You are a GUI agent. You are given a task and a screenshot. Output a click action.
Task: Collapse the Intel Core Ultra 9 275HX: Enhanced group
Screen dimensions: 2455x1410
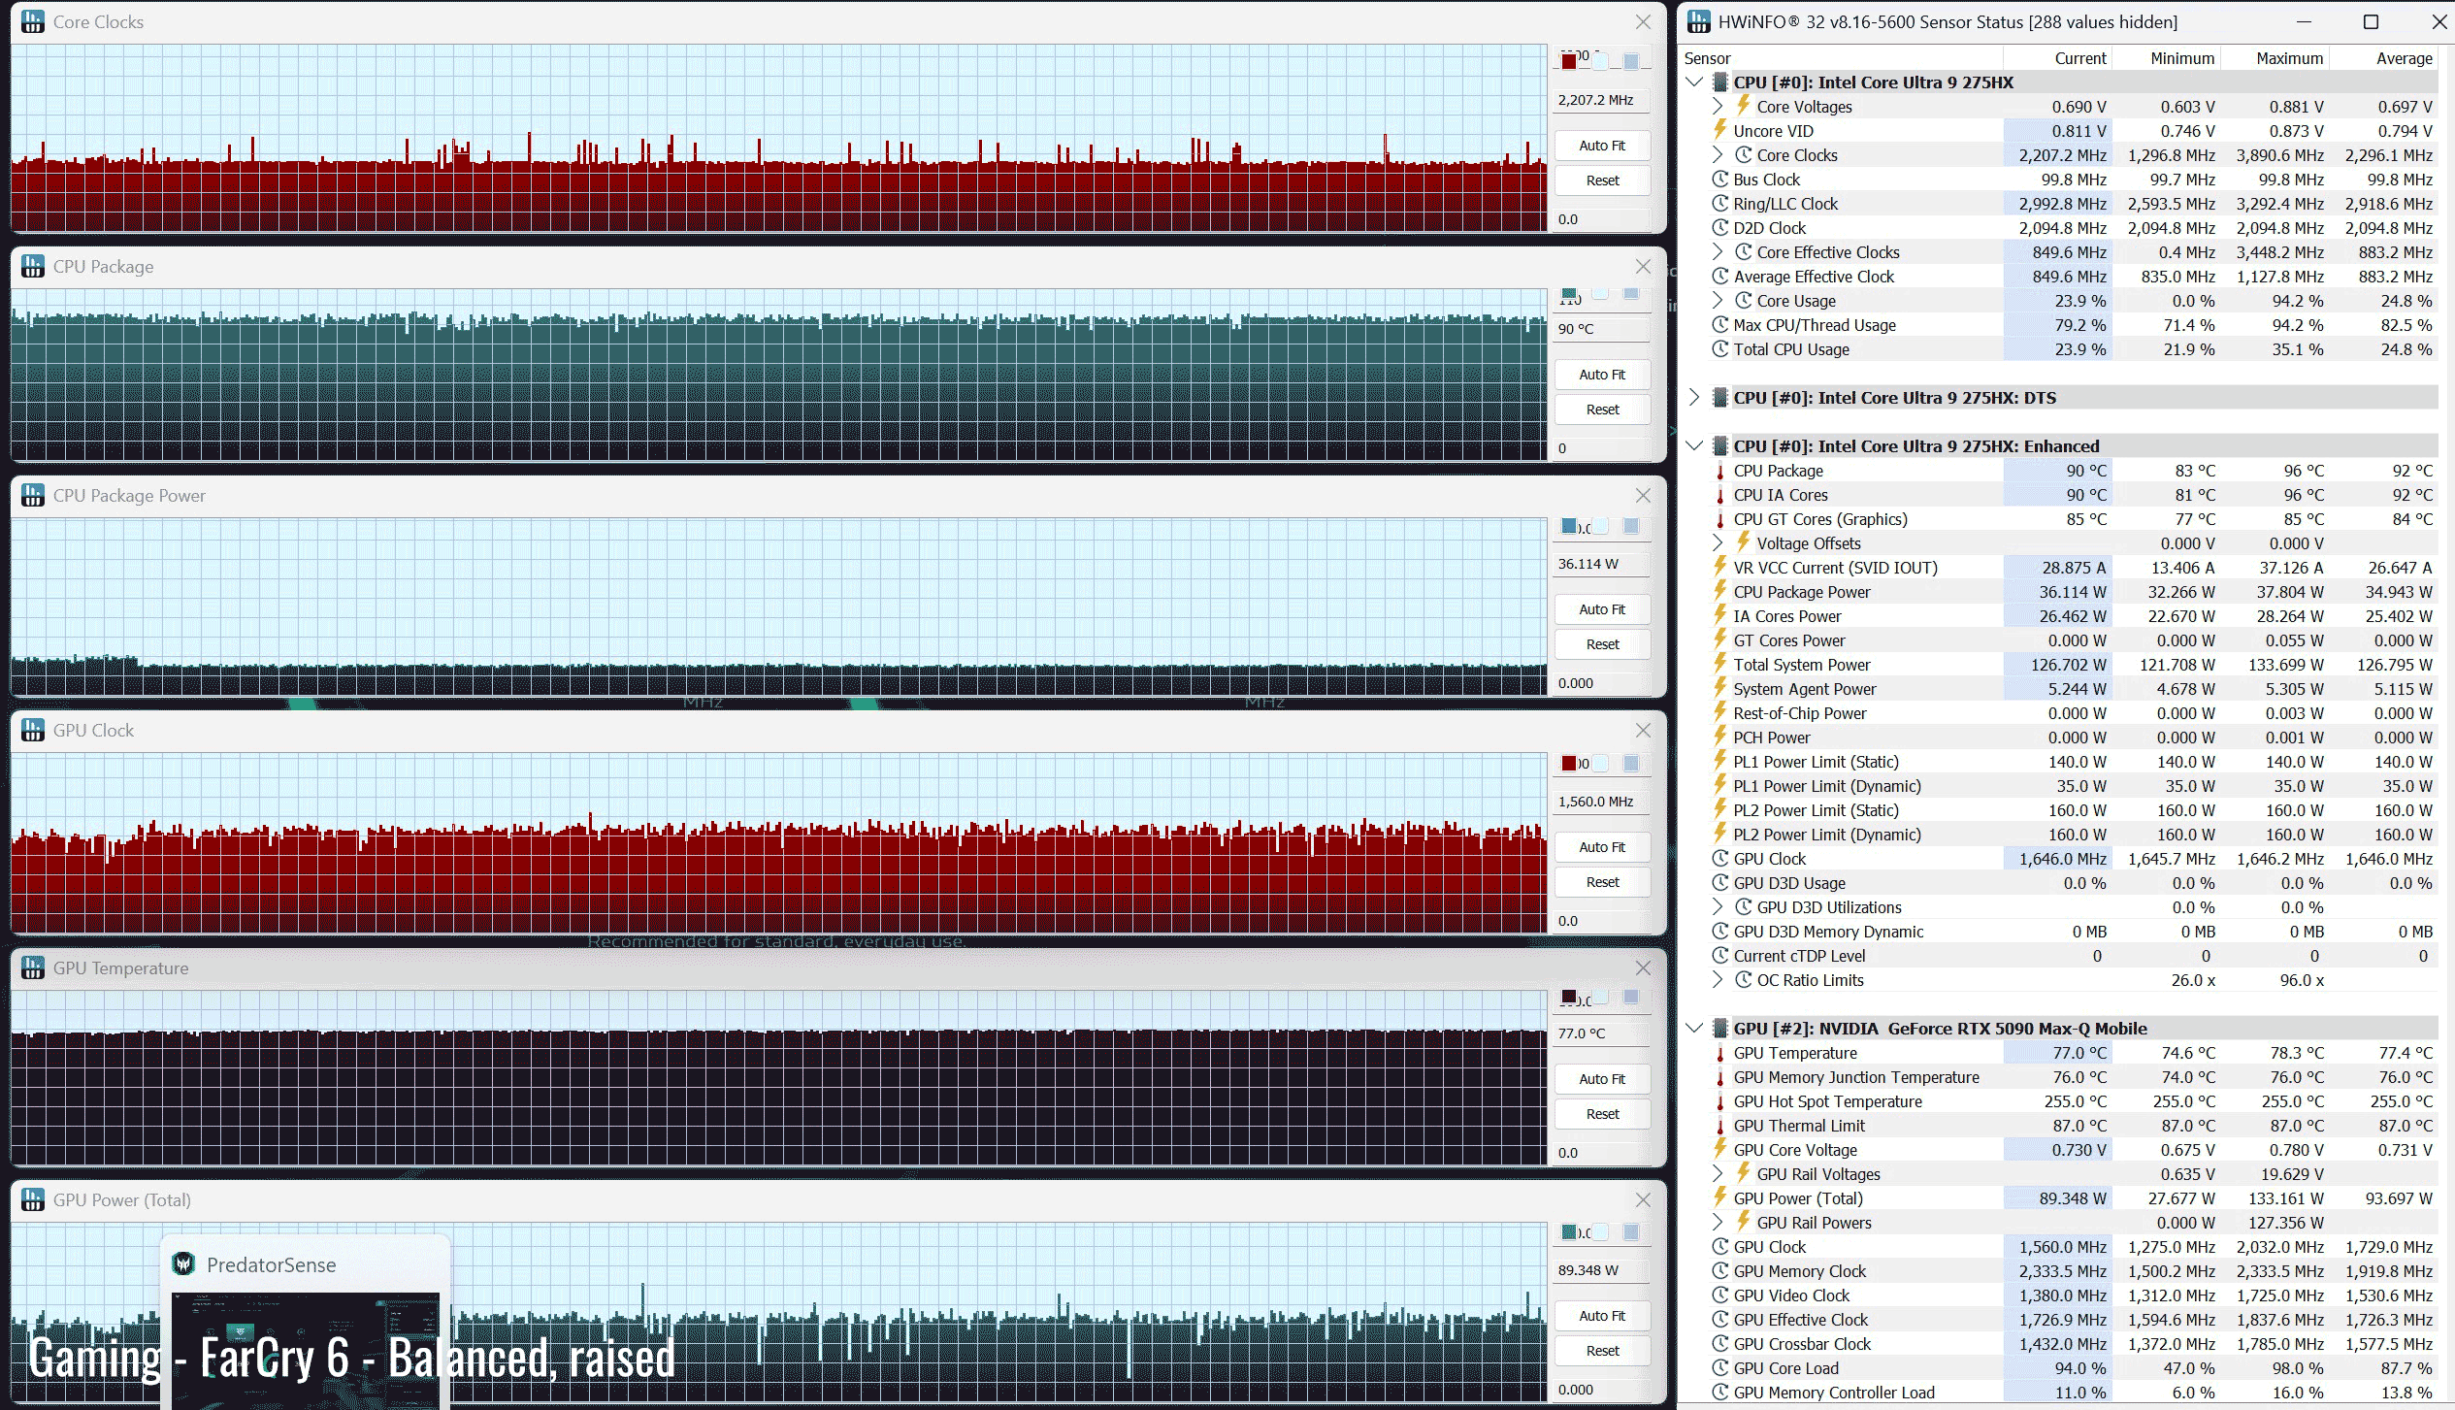1694,445
